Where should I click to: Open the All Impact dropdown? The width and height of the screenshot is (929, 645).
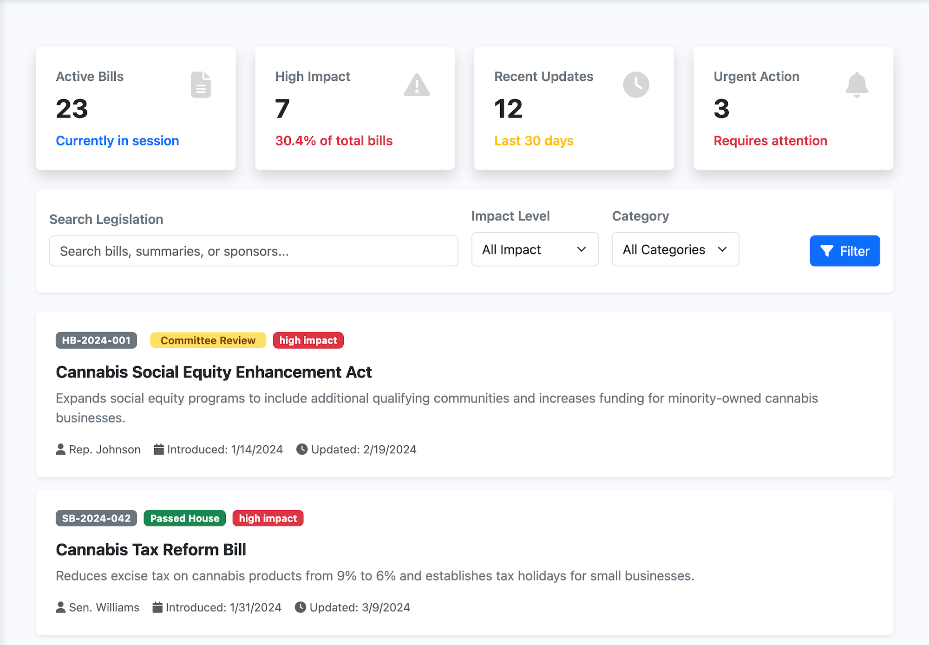point(535,249)
